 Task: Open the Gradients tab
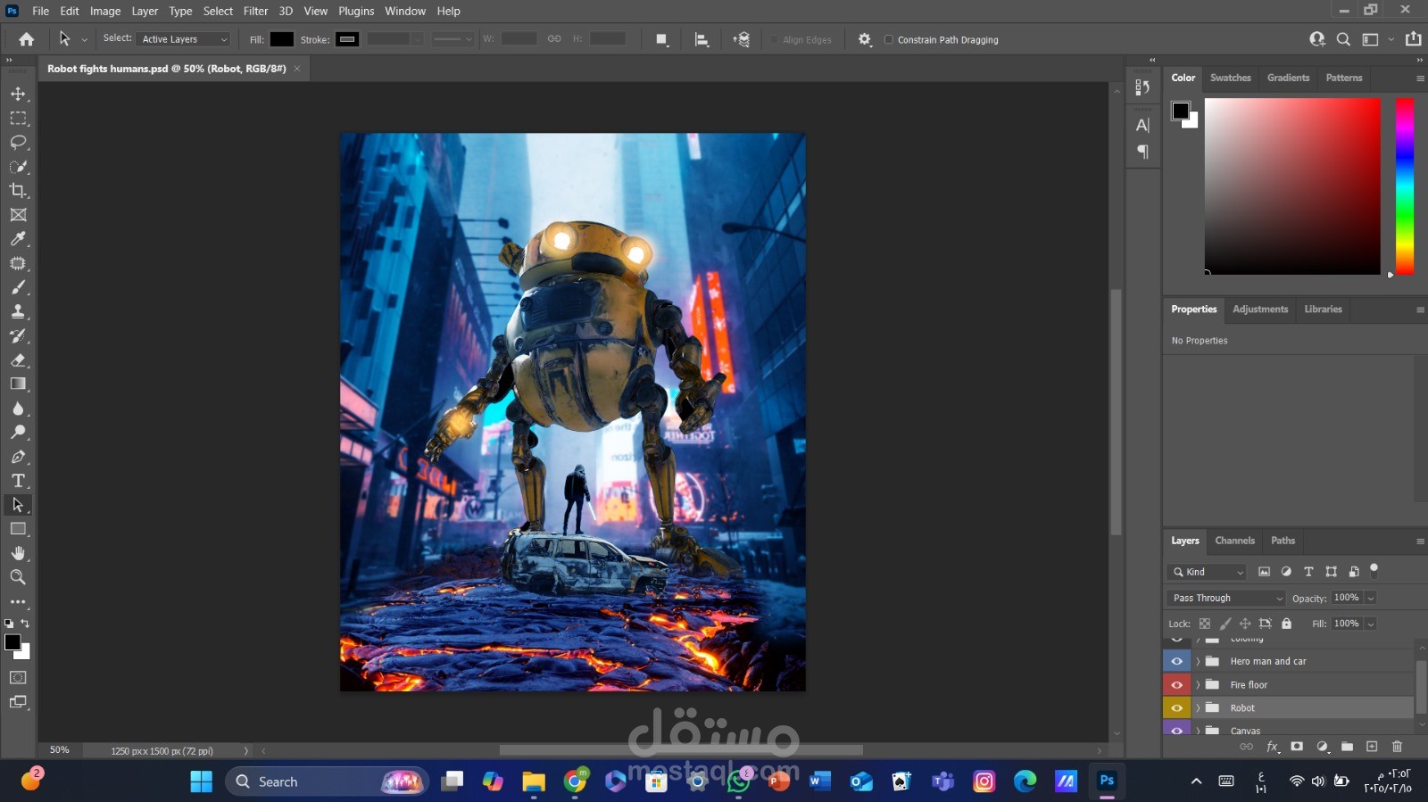tap(1288, 78)
